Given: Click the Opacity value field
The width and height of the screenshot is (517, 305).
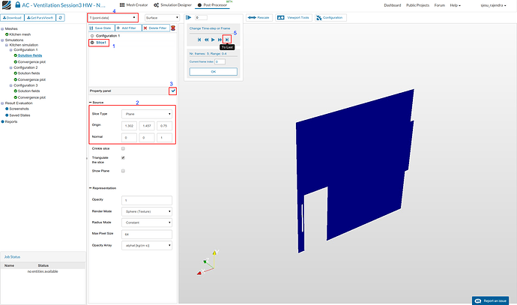Looking at the screenshot, I should [x=147, y=201].
